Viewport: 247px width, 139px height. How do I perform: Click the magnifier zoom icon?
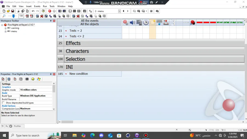(x=4, y=16)
